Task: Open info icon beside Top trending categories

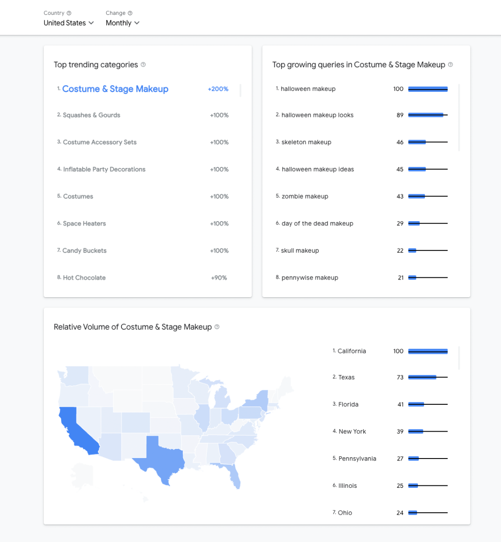Action: [143, 64]
